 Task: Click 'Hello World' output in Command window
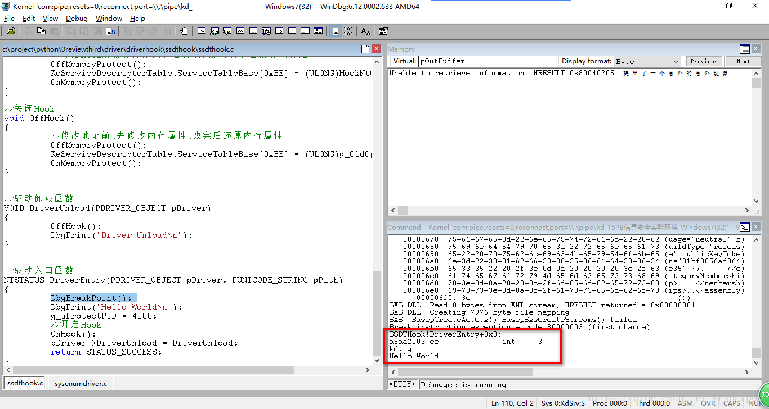coord(414,356)
